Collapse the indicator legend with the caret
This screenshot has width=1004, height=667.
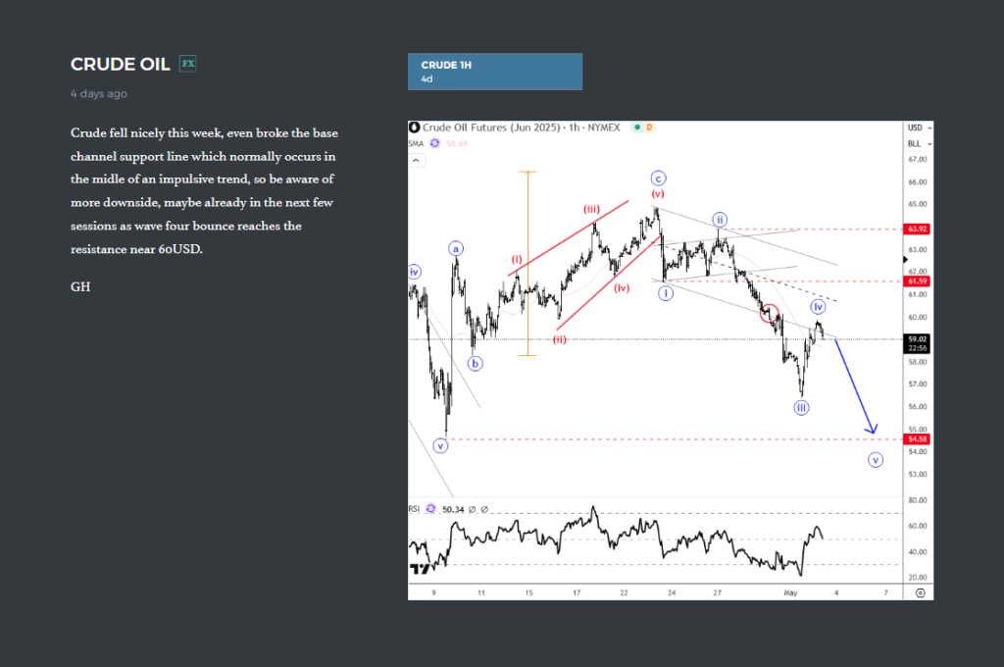pyautogui.click(x=416, y=160)
